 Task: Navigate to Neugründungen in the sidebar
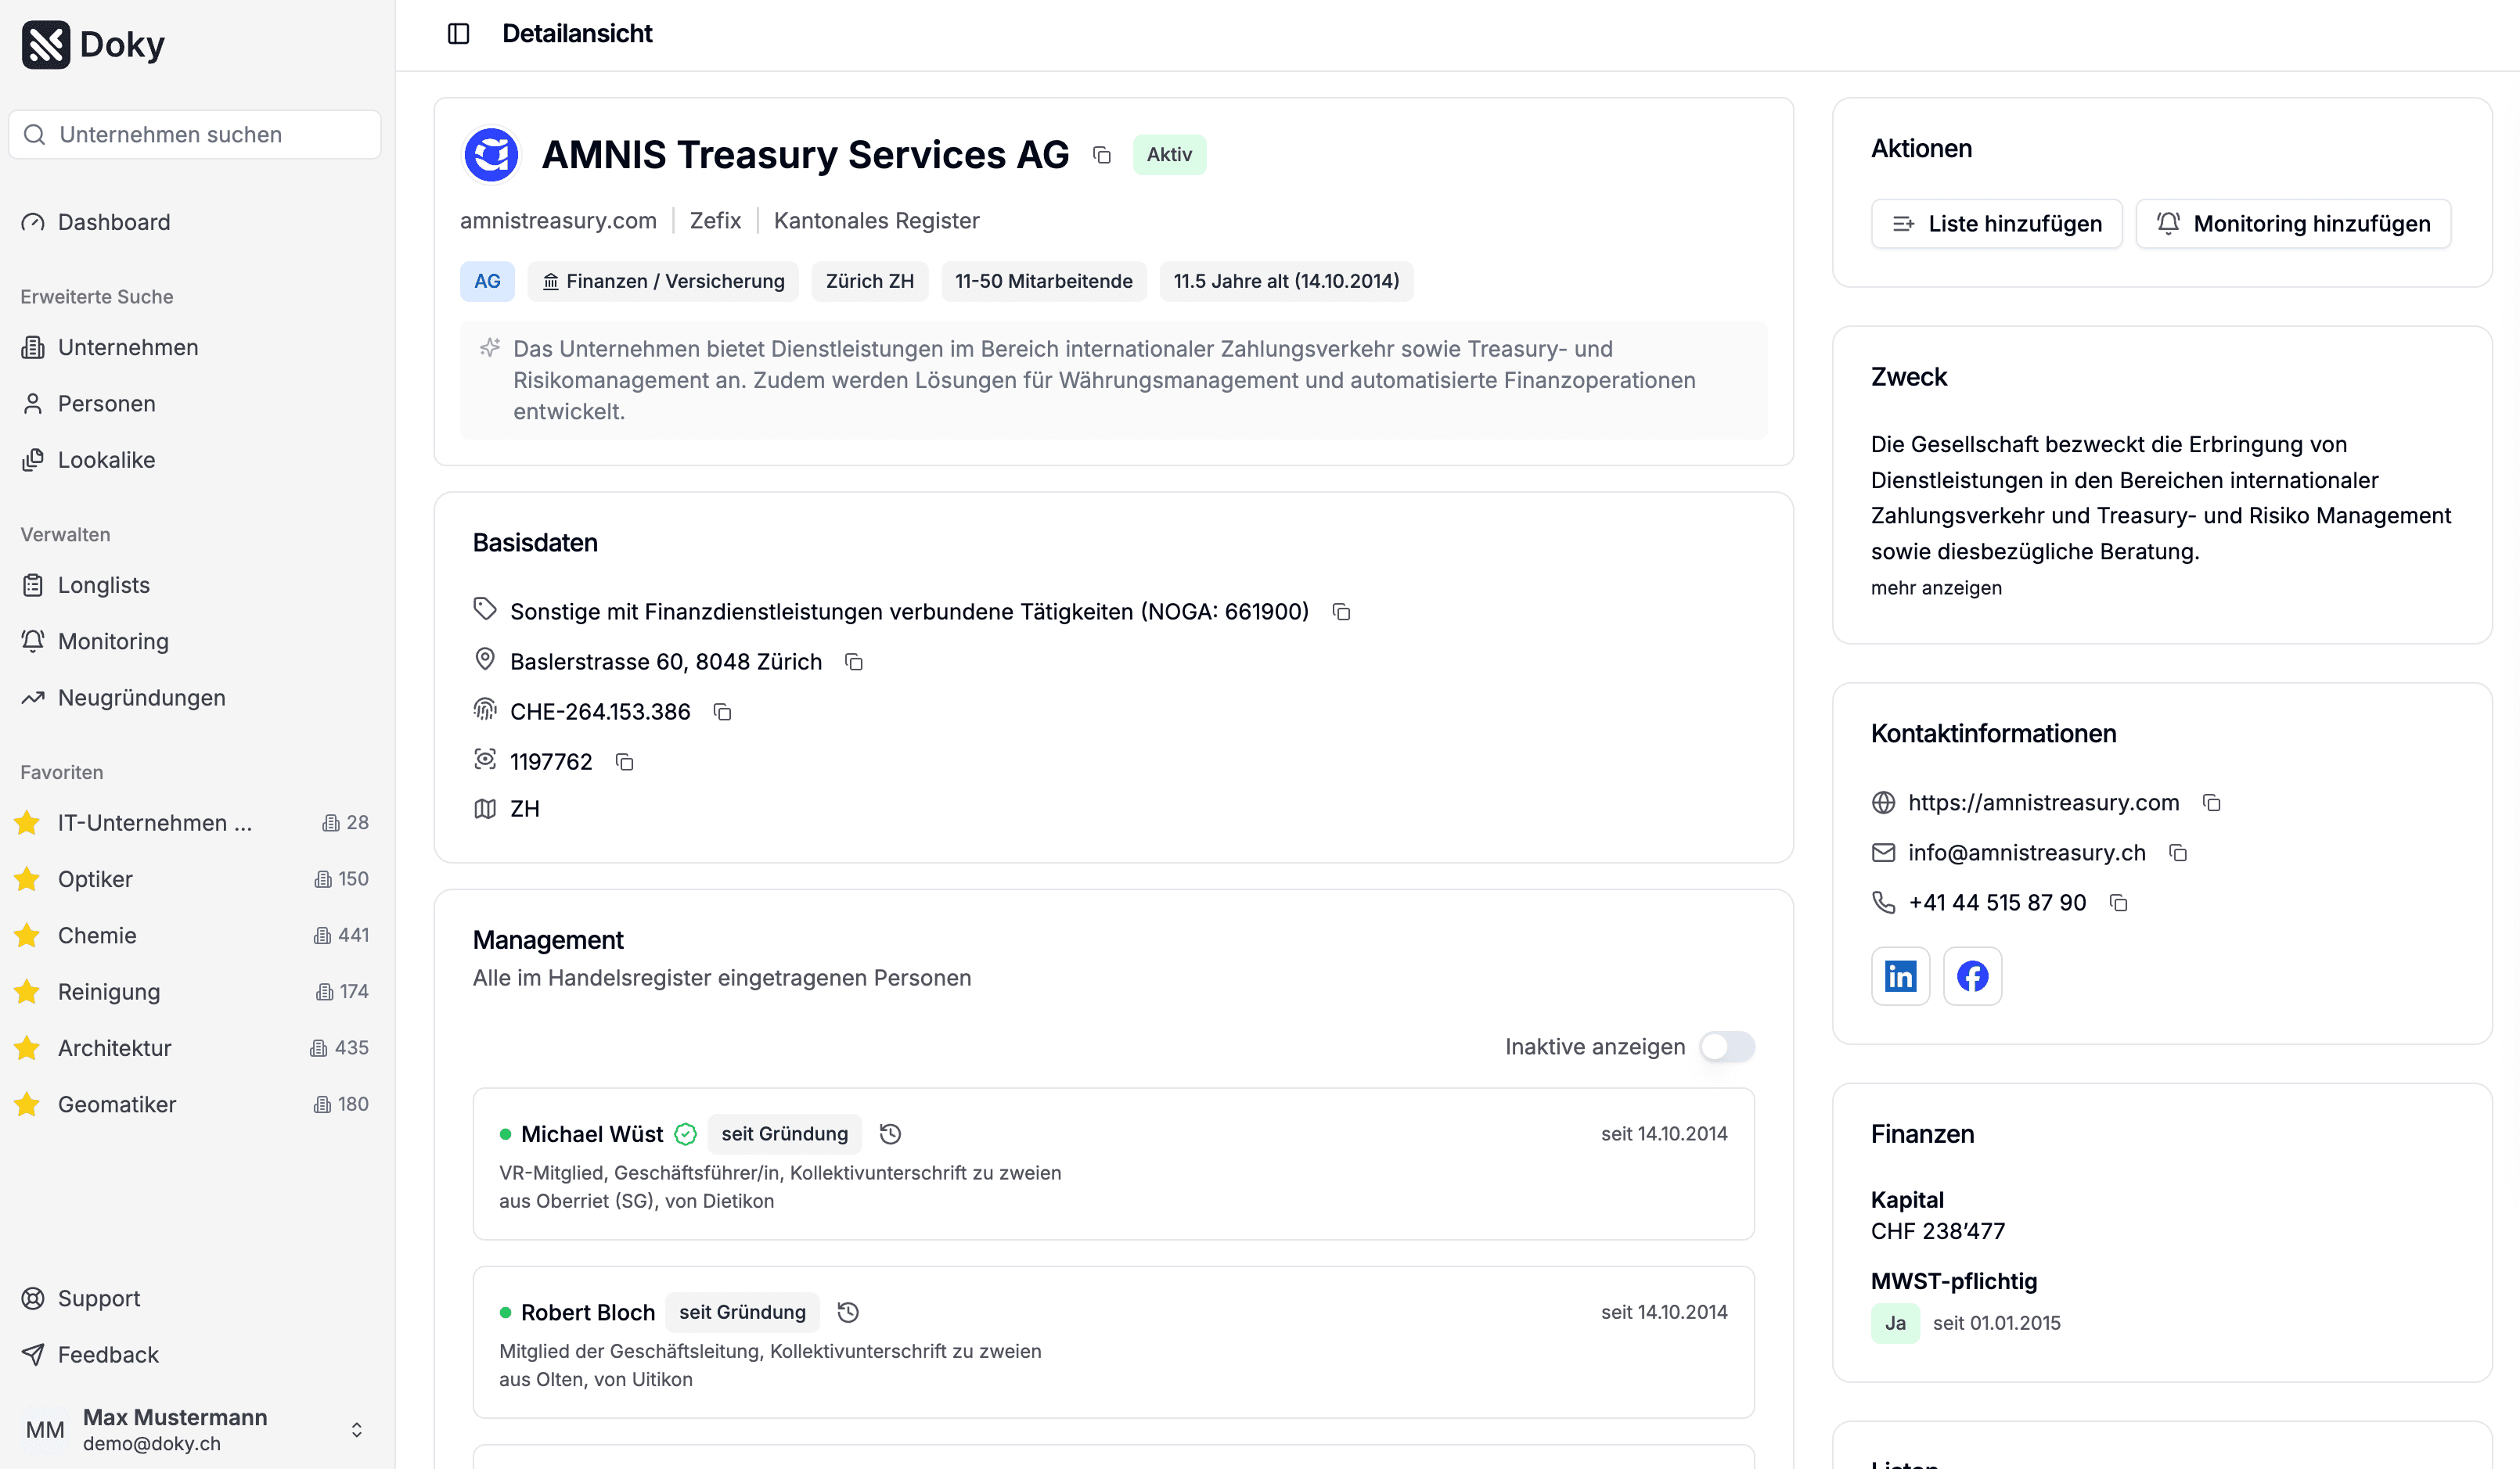(141, 698)
